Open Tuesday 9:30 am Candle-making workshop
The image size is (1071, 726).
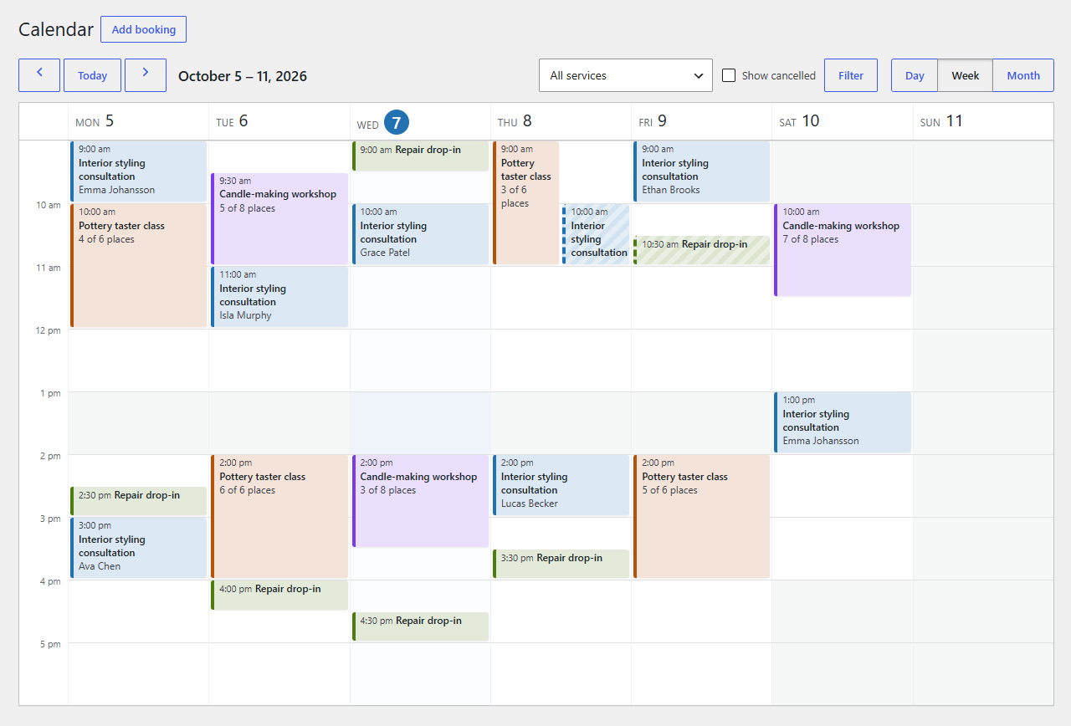(x=279, y=218)
